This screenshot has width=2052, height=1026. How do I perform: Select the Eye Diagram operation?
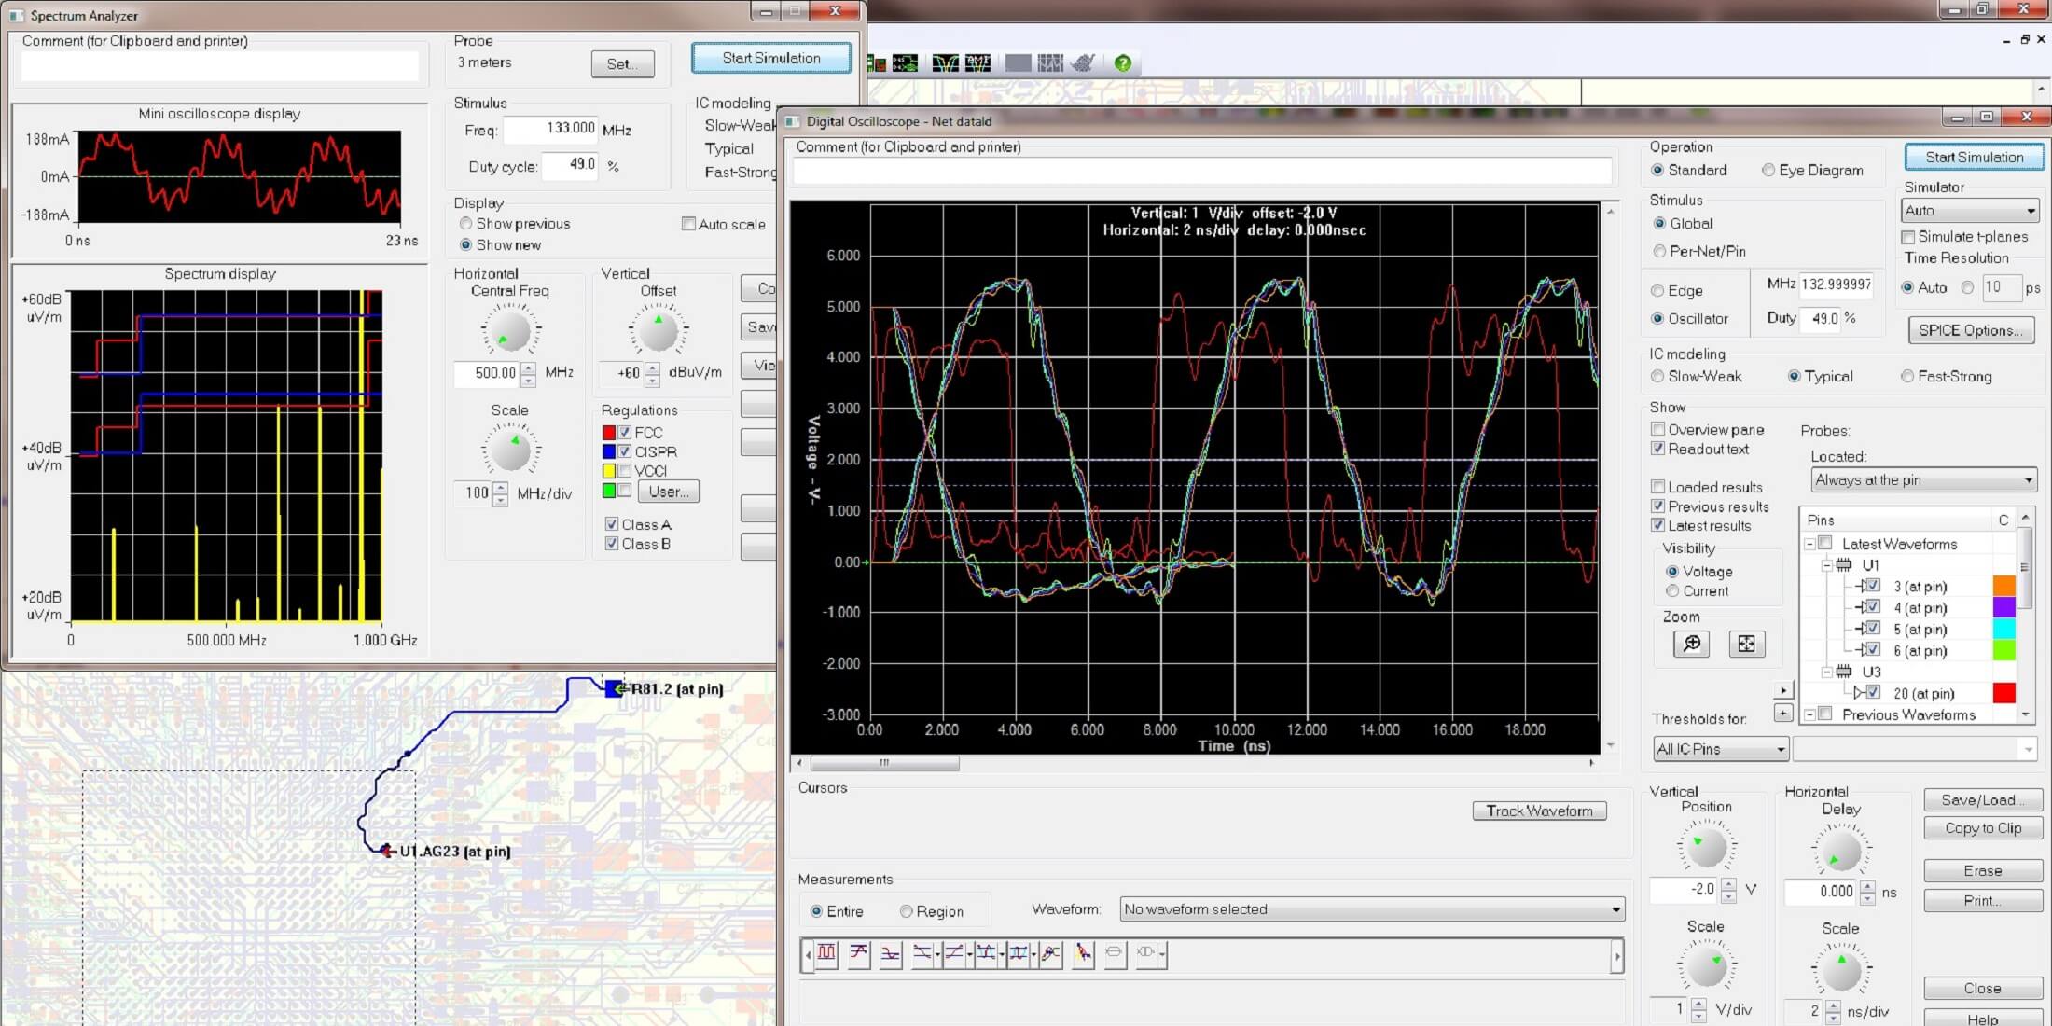1768,170
